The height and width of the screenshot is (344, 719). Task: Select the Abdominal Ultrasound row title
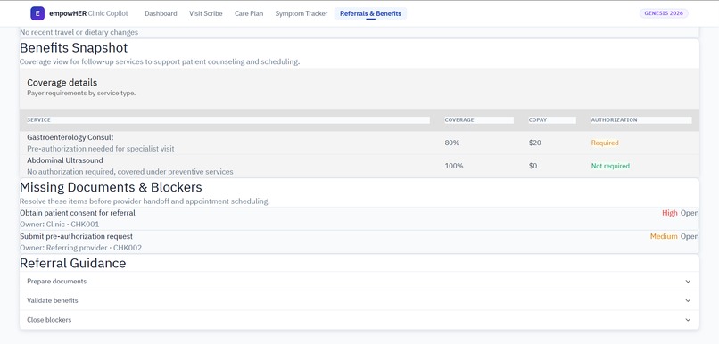tap(65, 160)
